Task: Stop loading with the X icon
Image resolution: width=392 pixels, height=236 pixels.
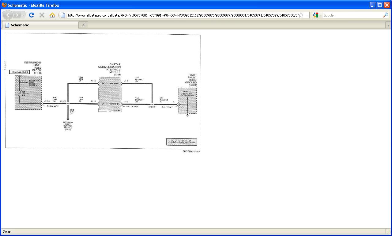Action: point(42,15)
